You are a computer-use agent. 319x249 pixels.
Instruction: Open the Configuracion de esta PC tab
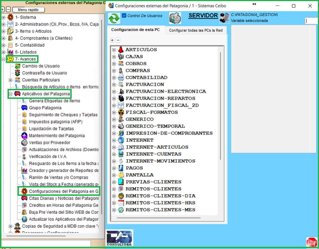(x=136, y=30)
